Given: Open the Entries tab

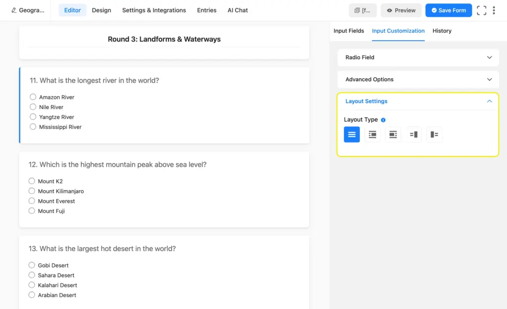Looking at the screenshot, I should (206, 10).
